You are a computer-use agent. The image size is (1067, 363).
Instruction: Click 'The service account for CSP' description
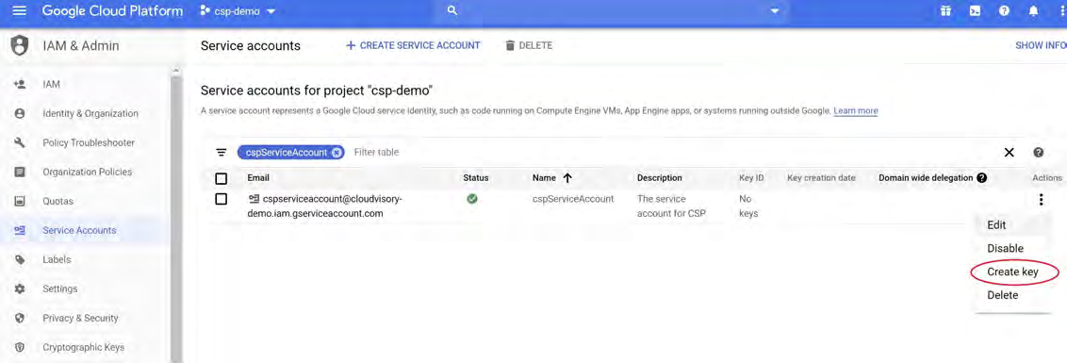pyautogui.click(x=672, y=206)
